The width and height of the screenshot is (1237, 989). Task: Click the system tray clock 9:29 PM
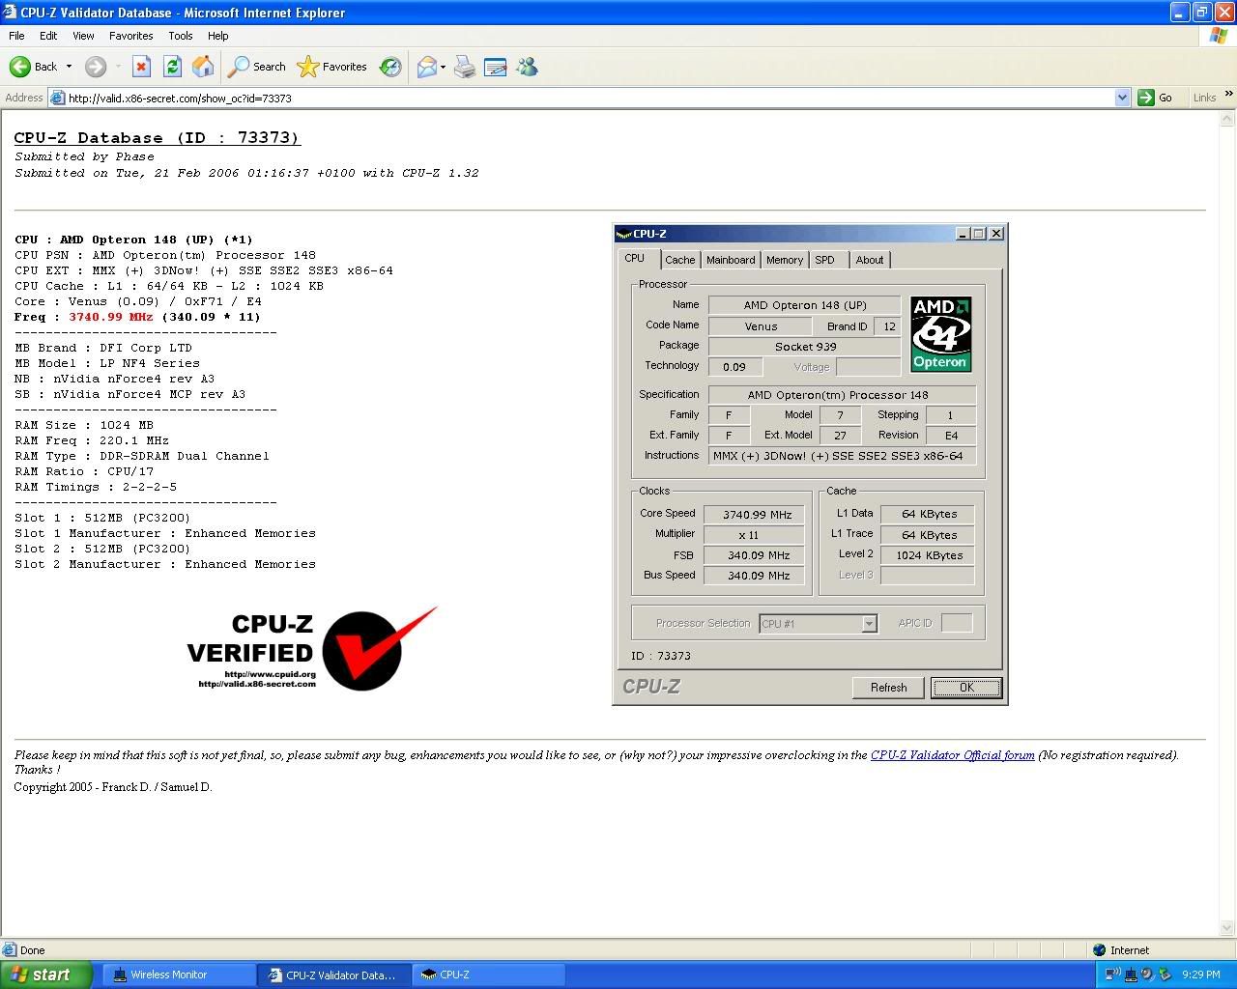1200,975
